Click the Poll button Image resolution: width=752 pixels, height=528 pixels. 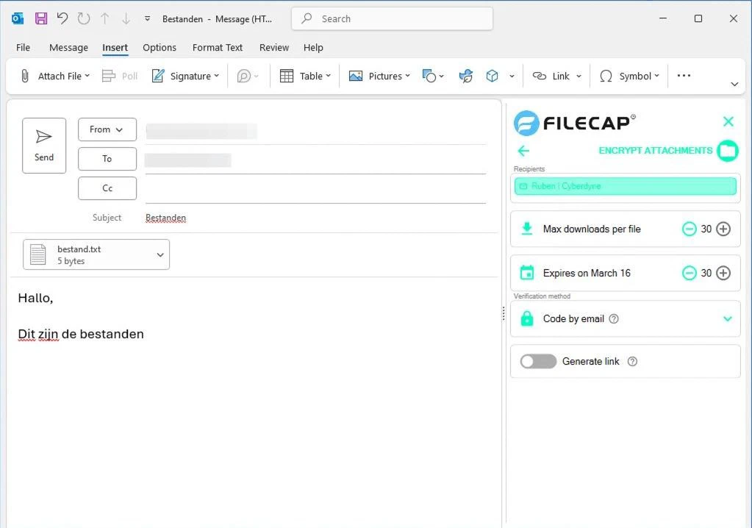120,76
